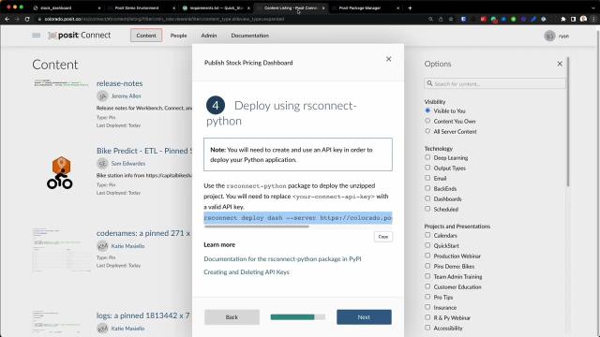The image size is (600, 337).
Task: Open the People nav tab
Action: tap(179, 36)
